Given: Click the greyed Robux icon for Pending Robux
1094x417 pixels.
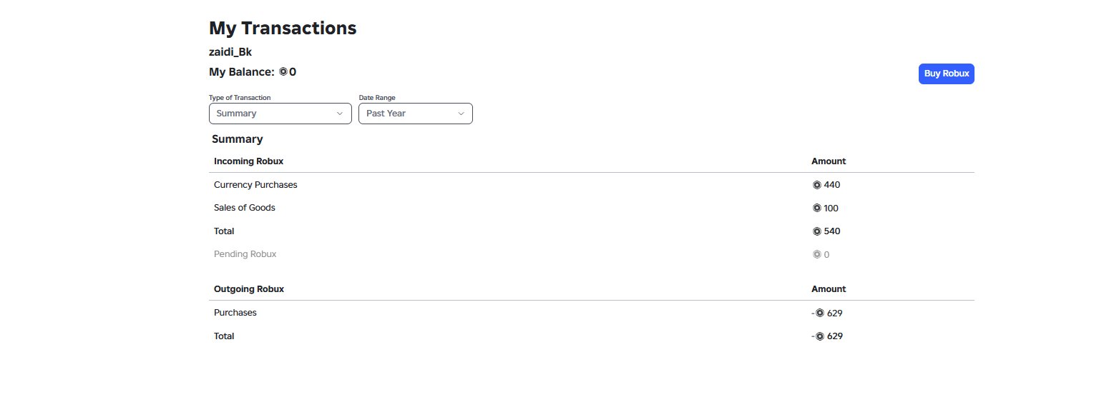Looking at the screenshot, I should click(x=817, y=254).
